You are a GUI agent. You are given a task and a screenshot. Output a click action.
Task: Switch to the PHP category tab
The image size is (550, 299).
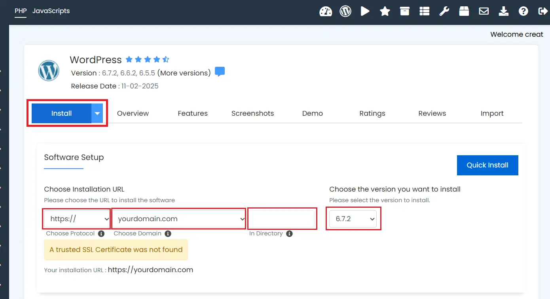point(21,11)
